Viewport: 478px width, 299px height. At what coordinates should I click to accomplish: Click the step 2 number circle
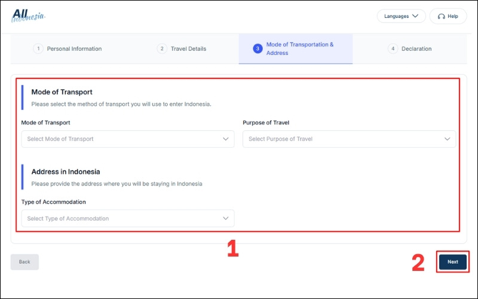pyautogui.click(x=162, y=48)
